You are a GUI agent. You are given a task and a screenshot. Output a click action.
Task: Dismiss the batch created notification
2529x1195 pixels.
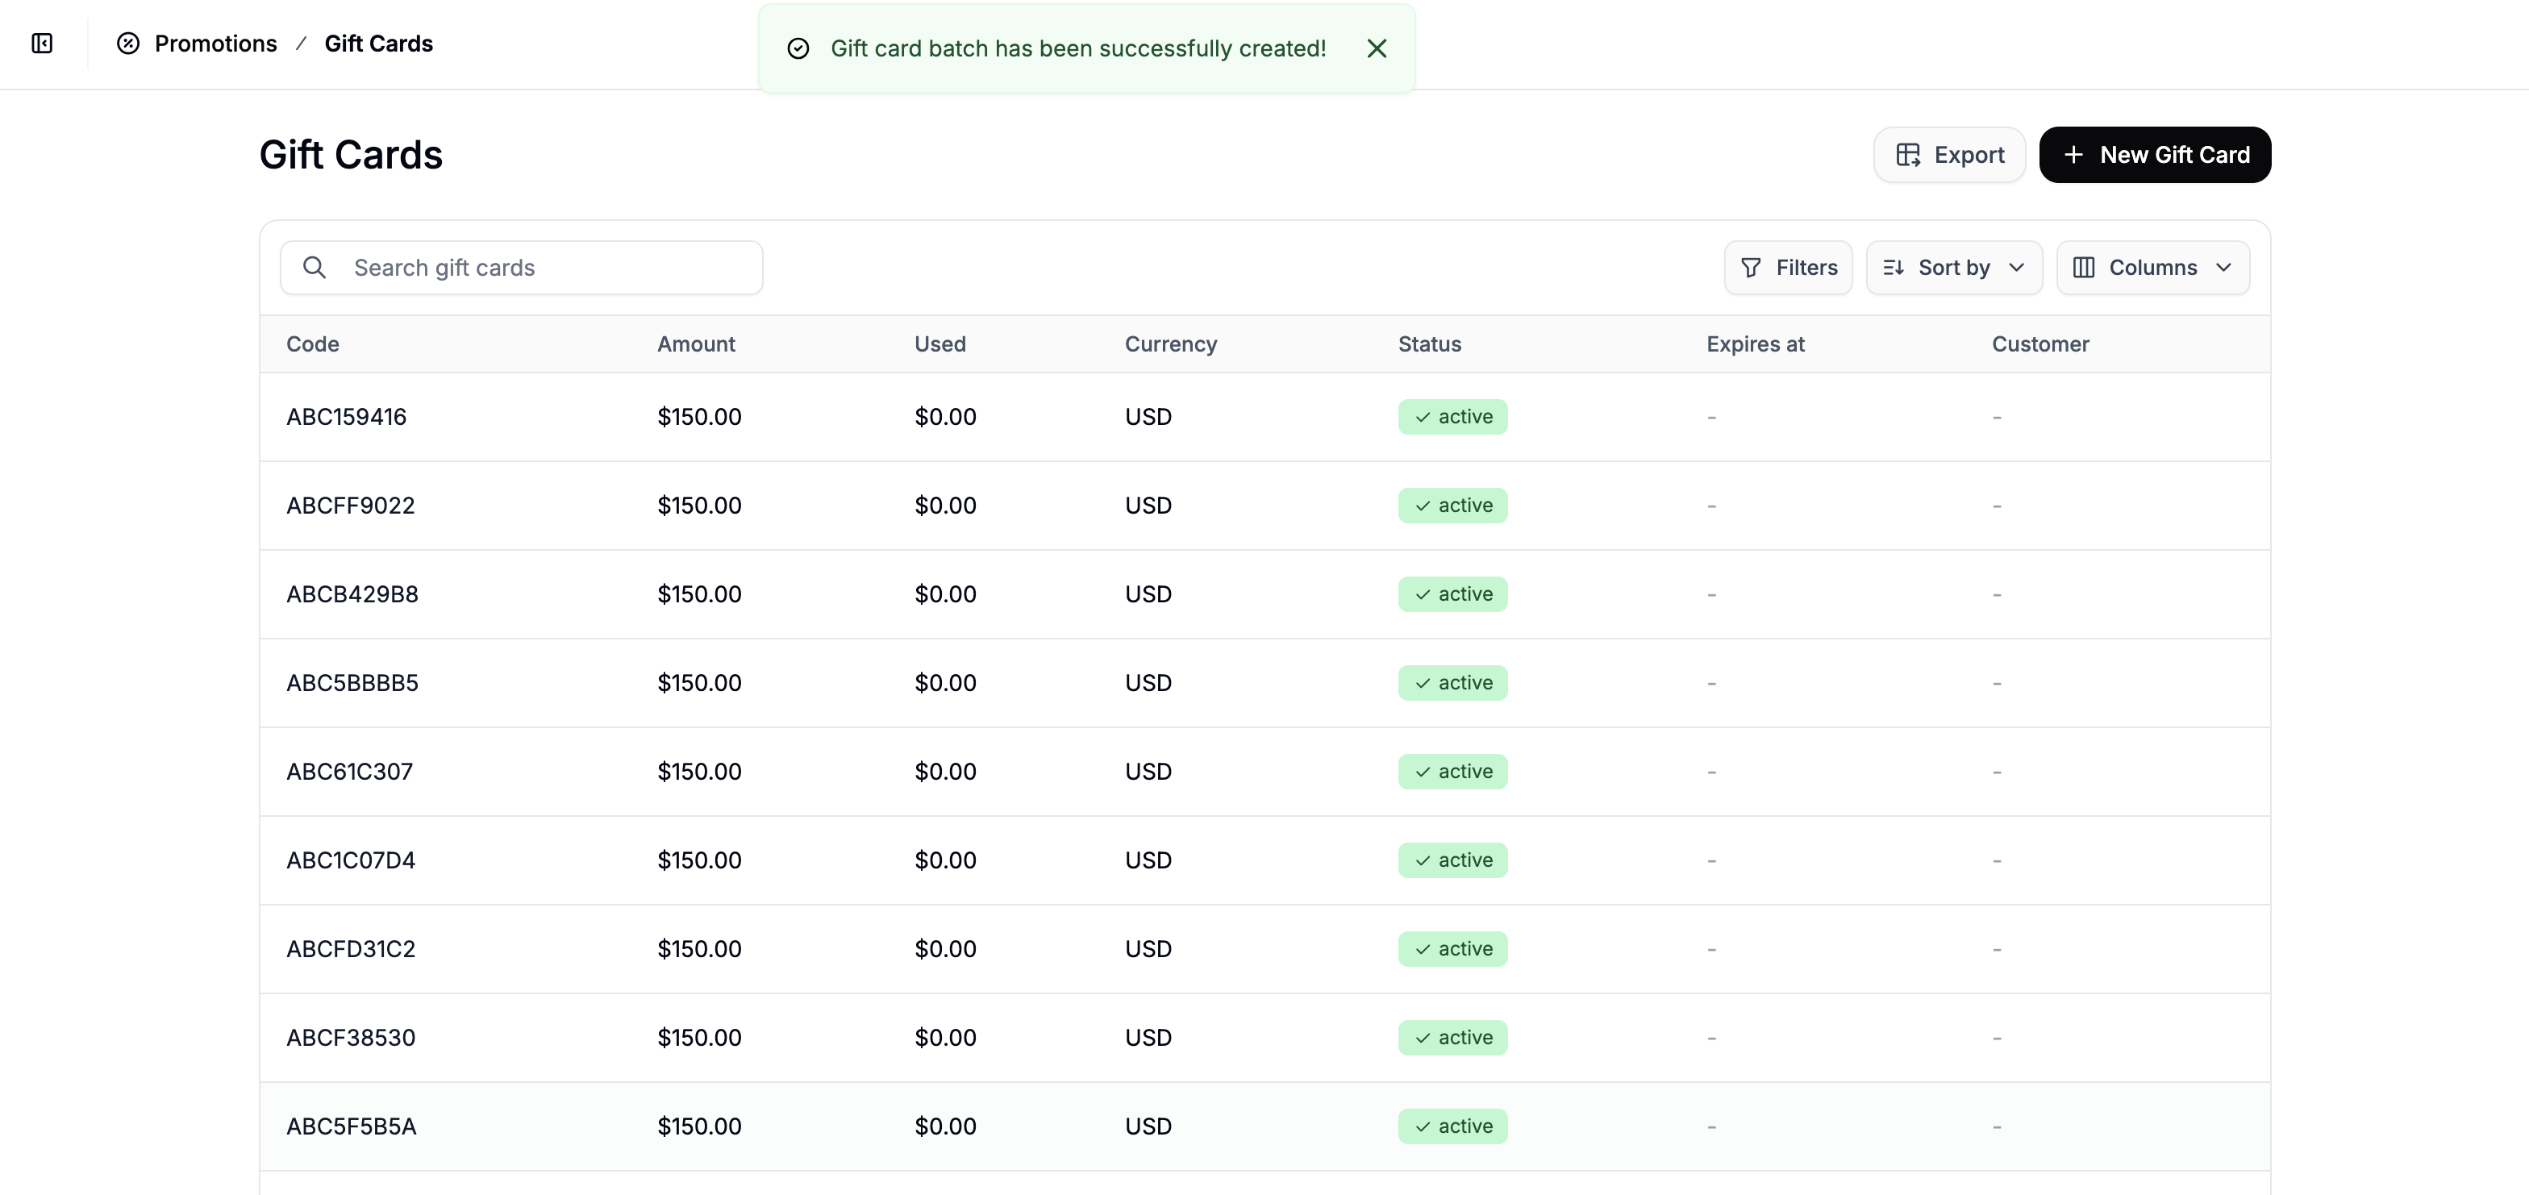click(1377, 47)
